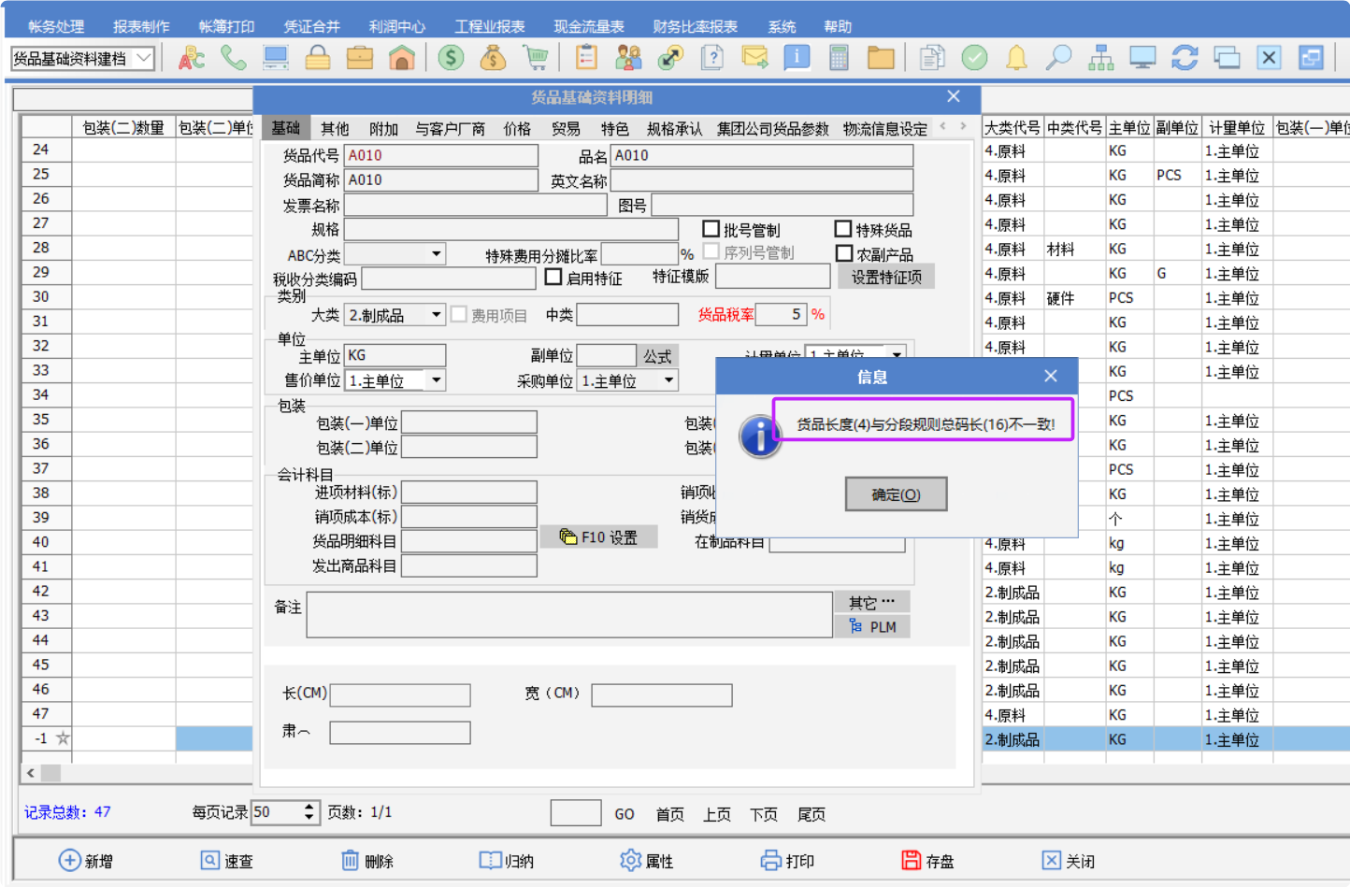Screen dimensions: 1350x887
Task: Click the F10 设置 button
Action: point(598,537)
